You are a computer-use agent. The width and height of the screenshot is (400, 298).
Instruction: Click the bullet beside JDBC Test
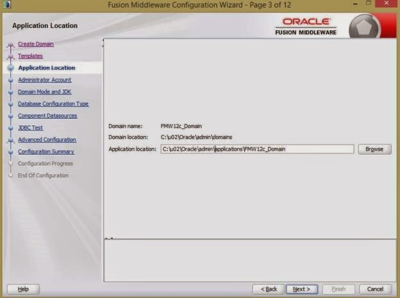point(11,128)
